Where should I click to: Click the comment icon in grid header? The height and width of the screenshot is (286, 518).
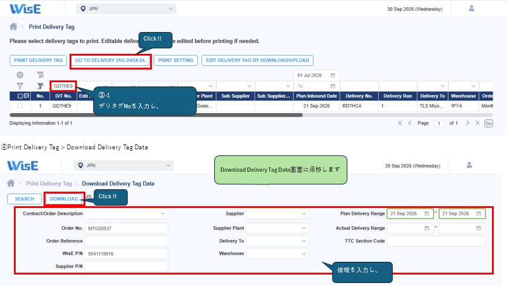(x=27, y=96)
